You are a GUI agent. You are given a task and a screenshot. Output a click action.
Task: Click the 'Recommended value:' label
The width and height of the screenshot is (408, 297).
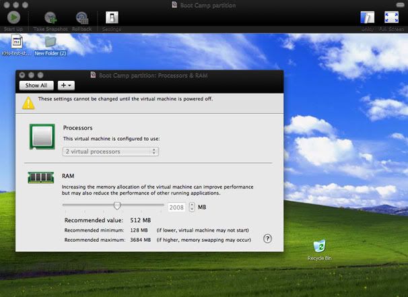click(94, 220)
